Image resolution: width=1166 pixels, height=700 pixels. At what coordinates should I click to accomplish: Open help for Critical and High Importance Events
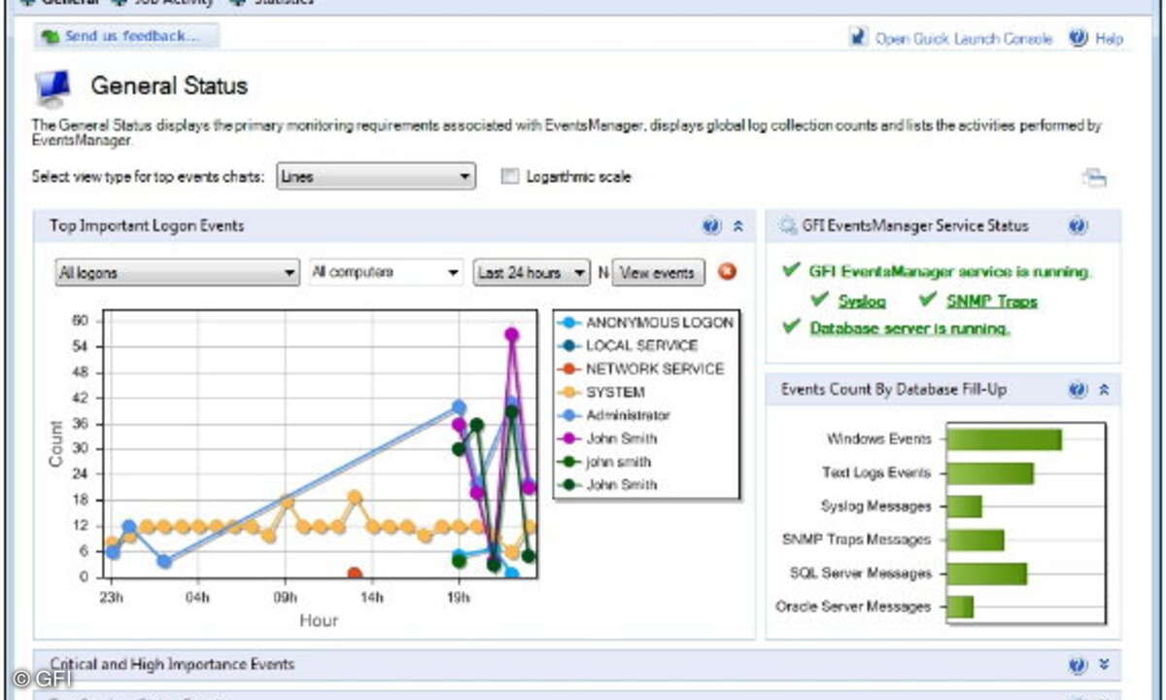1078,665
